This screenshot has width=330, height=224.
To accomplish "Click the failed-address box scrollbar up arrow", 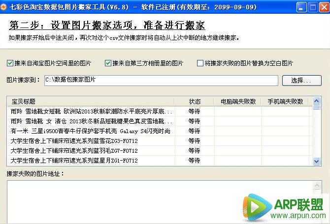I will (317, 186).
